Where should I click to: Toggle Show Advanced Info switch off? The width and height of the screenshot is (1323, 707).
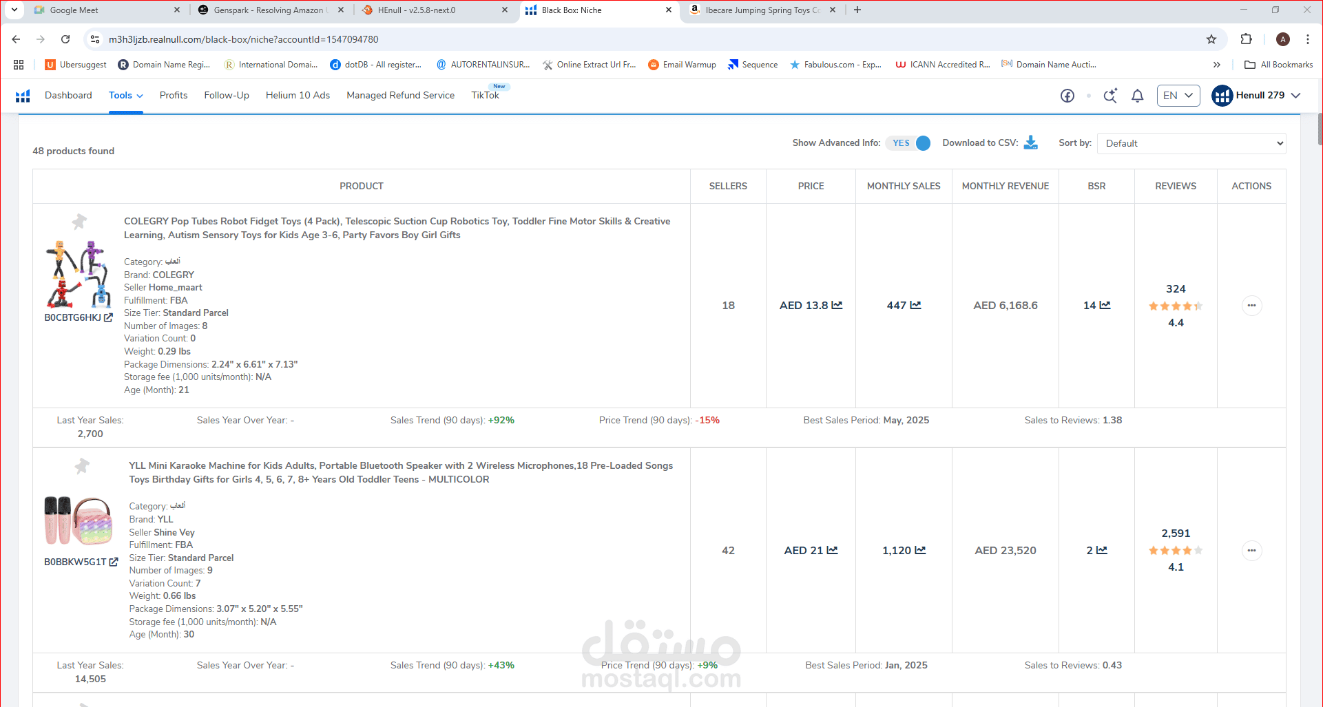[x=908, y=143]
